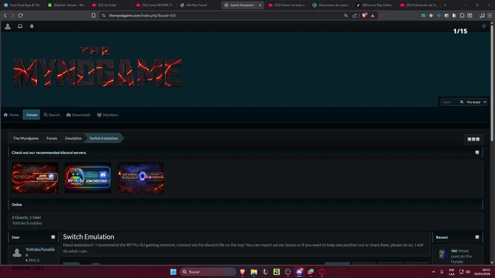495x278 pixels.
Task: Show hidden system tray icons chevron
Action: (x=433, y=272)
